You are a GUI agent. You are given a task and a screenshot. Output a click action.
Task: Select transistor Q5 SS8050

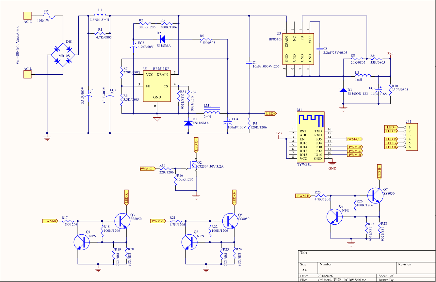230,221
